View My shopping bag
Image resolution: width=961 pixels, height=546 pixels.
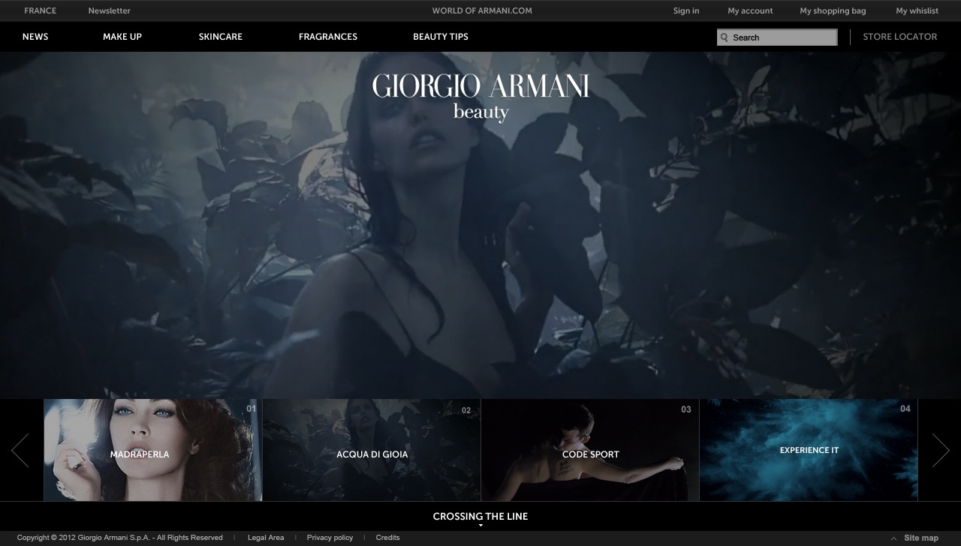point(833,10)
